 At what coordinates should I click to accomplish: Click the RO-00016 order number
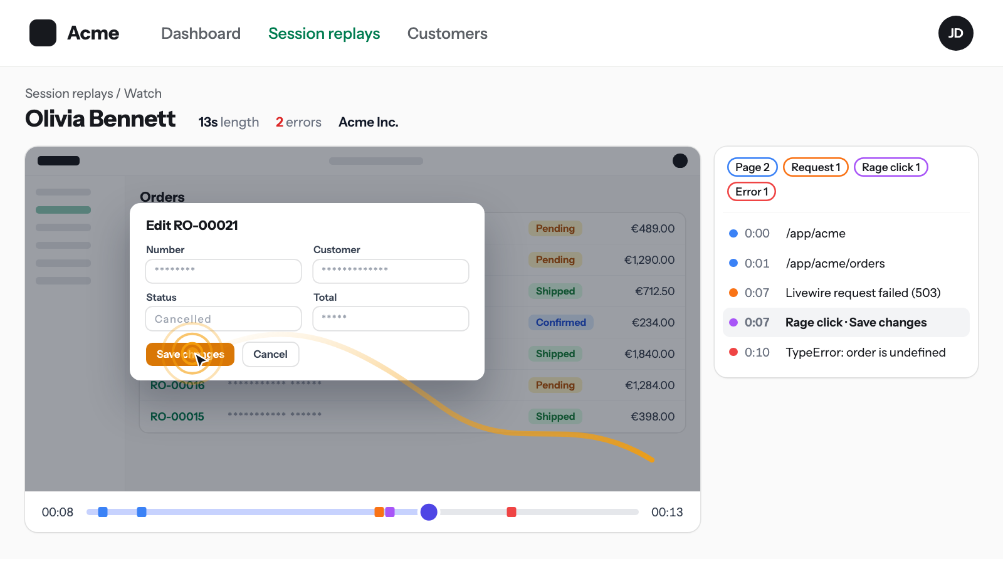click(x=177, y=385)
